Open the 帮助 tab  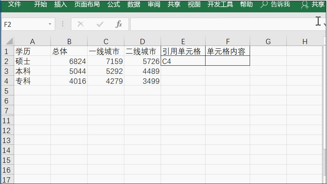(246, 4)
